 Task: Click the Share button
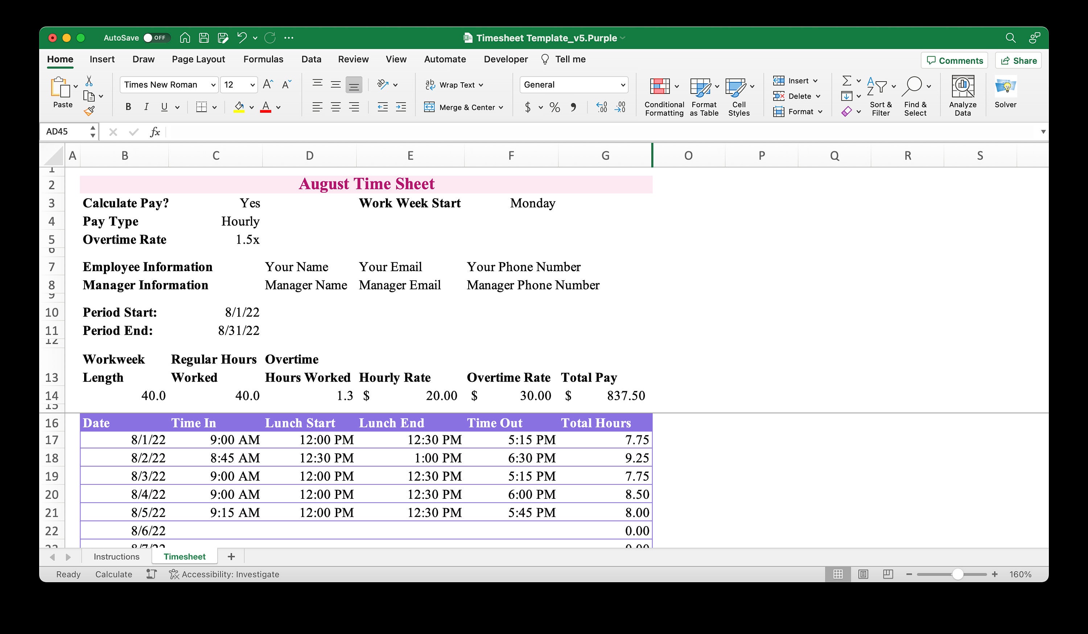1018,61
